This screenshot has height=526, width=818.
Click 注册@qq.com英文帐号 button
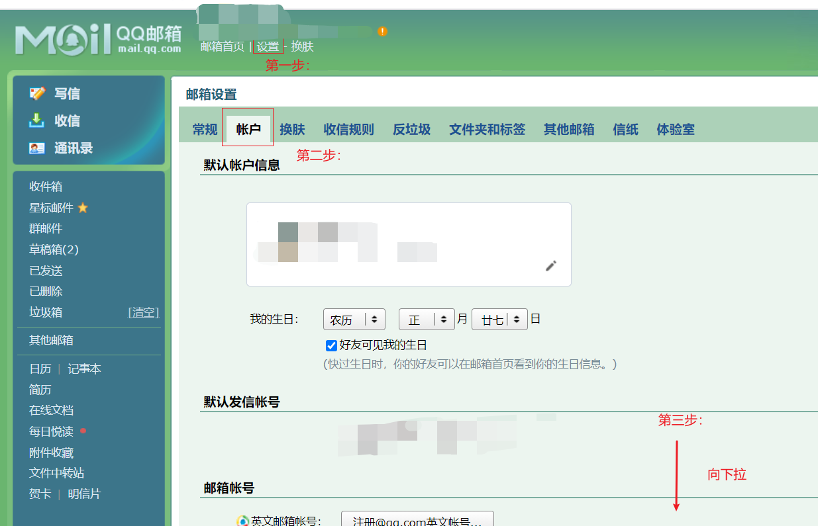417,520
